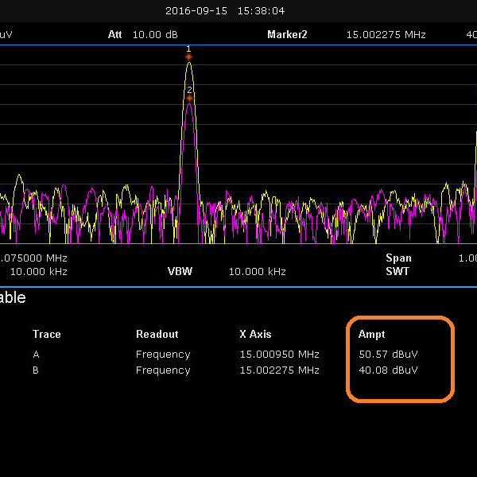
Task: Select marker 2 diamond on the magenta peak
Action: 190,98
